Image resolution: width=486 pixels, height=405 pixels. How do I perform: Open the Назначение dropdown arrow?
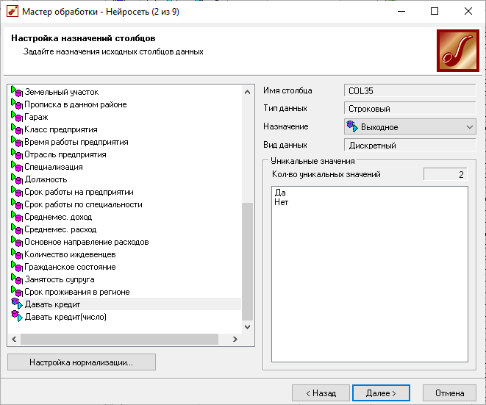(x=470, y=126)
